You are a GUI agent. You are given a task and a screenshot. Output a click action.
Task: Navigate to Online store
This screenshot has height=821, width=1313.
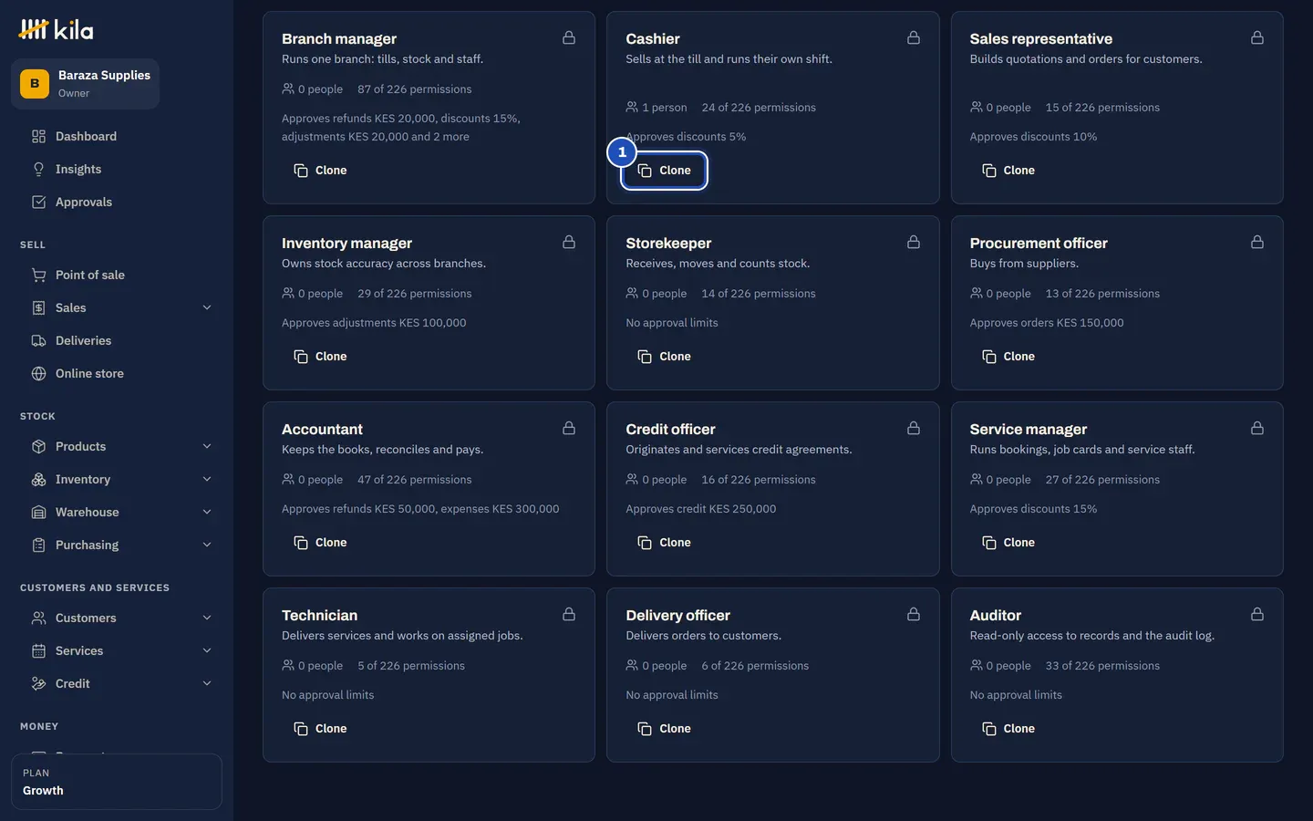tap(117, 374)
